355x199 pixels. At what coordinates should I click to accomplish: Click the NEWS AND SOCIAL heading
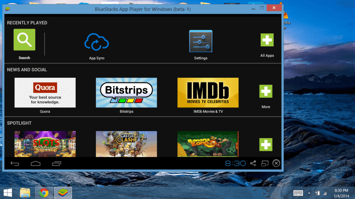pos(27,70)
